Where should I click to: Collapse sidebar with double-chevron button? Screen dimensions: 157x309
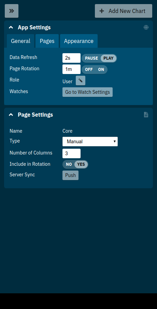click(x=12, y=11)
